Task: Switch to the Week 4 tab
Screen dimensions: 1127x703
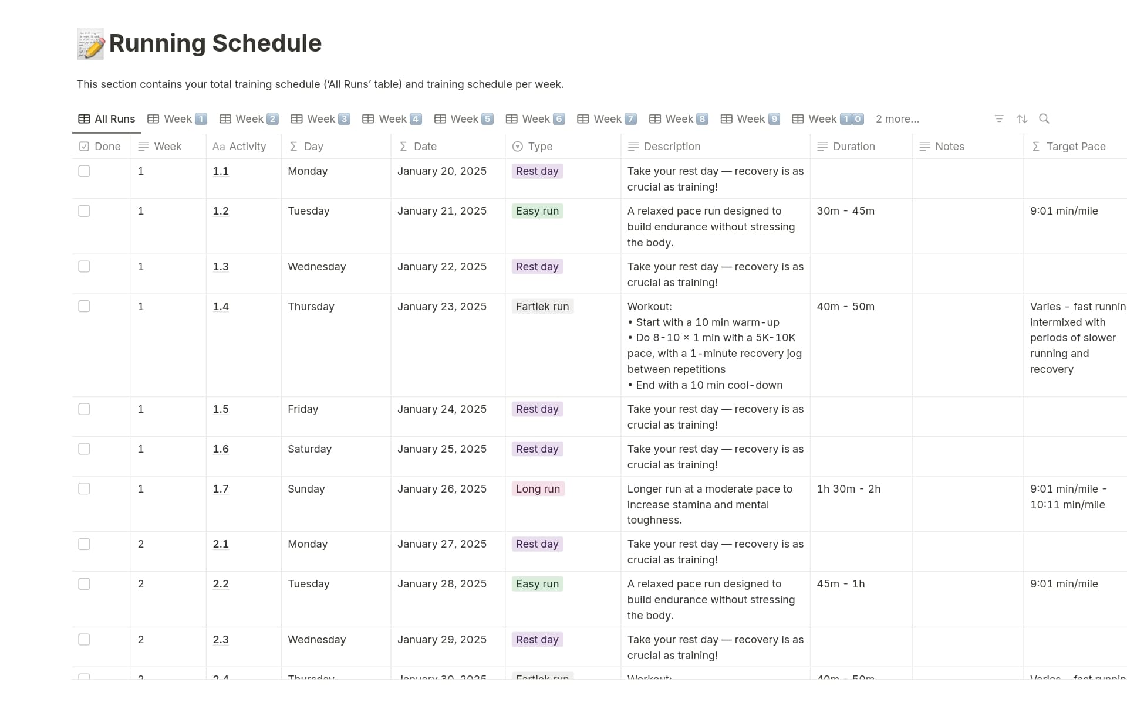Action: tap(392, 119)
